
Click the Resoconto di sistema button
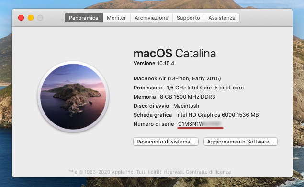(166, 142)
